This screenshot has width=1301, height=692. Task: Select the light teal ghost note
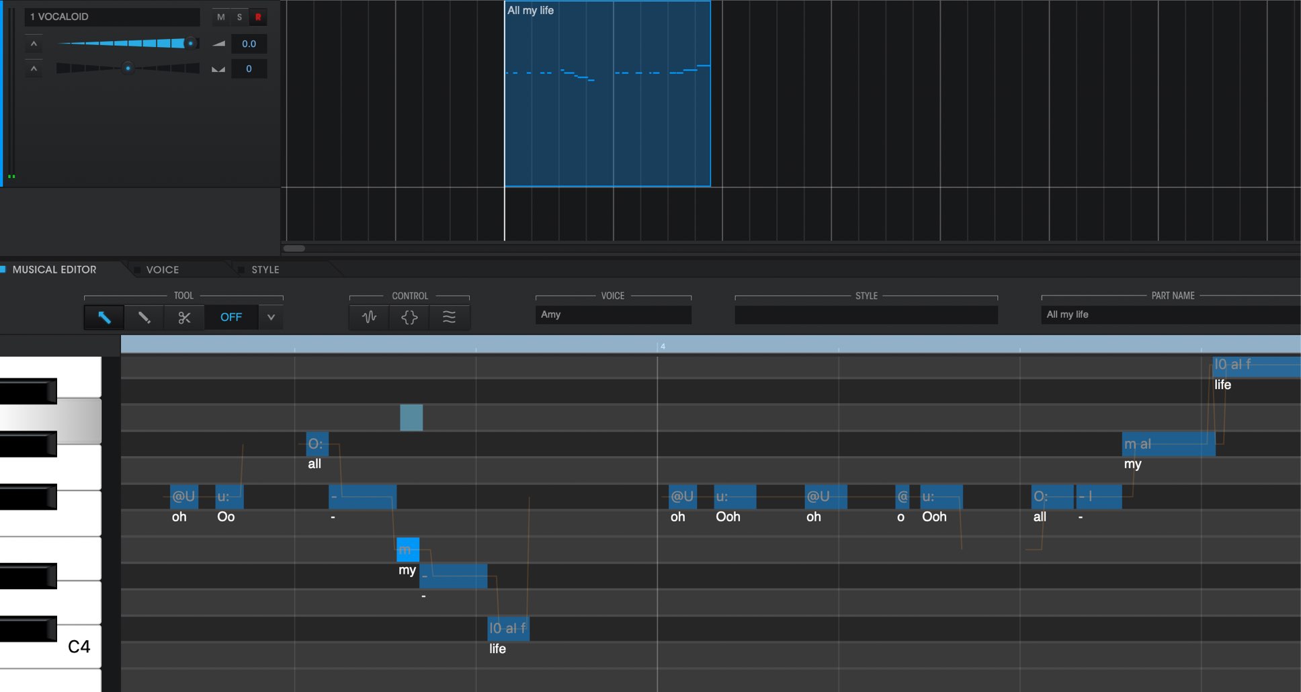point(411,417)
